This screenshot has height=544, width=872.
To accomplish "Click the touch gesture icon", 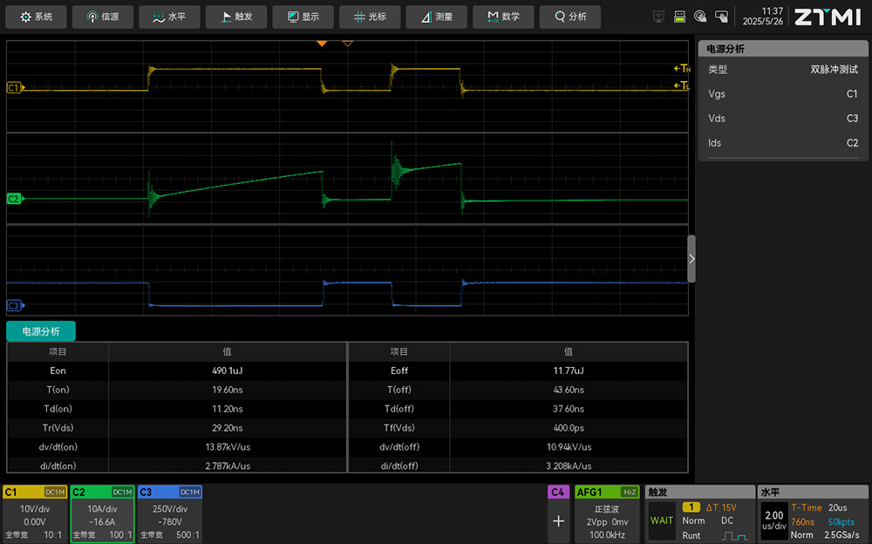I will [x=700, y=17].
